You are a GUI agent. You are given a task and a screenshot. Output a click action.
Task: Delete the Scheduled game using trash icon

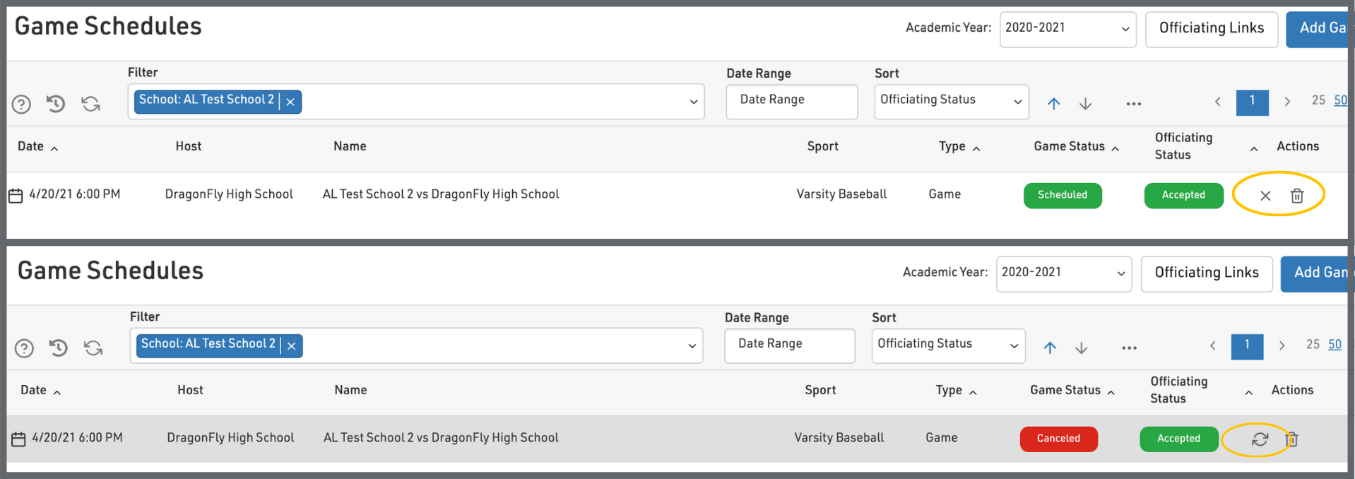pyautogui.click(x=1297, y=196)
